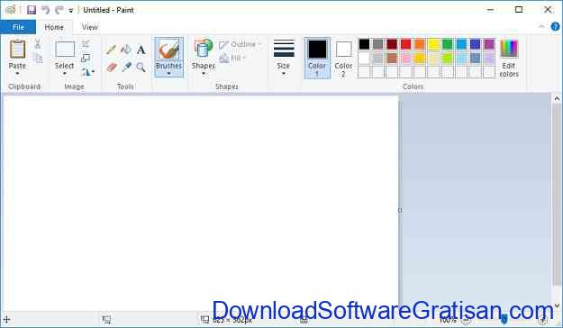Image resolution: width=563 pixels, height=328 pixels.
Task: Expand the Size thickness dropdown
Action: click(x=283, y=57)
